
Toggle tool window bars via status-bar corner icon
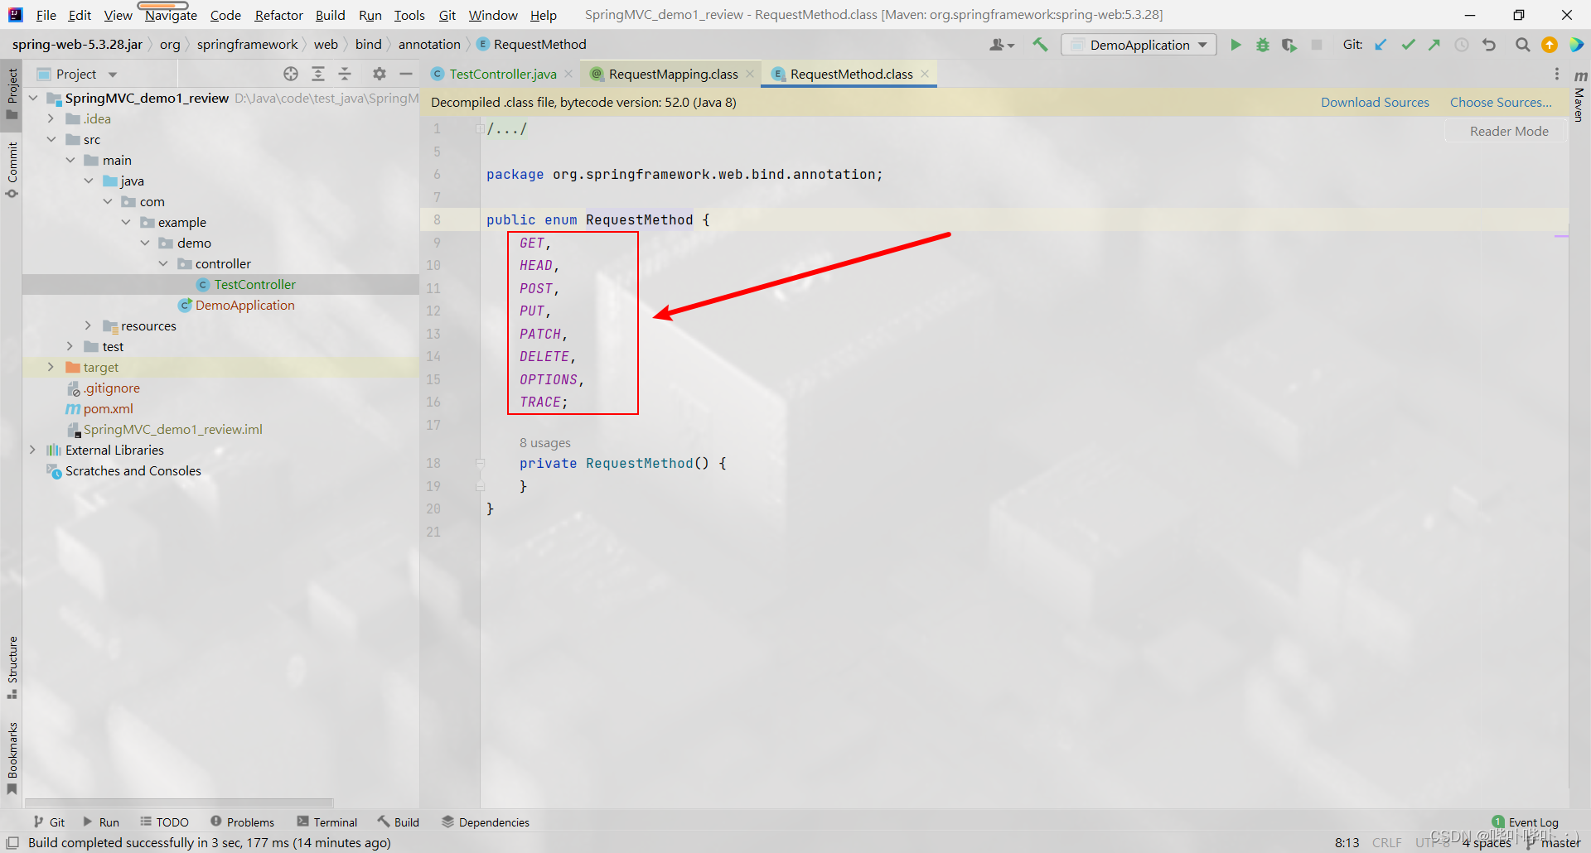(x=12, y=842)
